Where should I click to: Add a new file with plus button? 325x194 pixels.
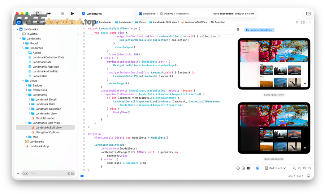pyautogui.click(x=18, y=173)
